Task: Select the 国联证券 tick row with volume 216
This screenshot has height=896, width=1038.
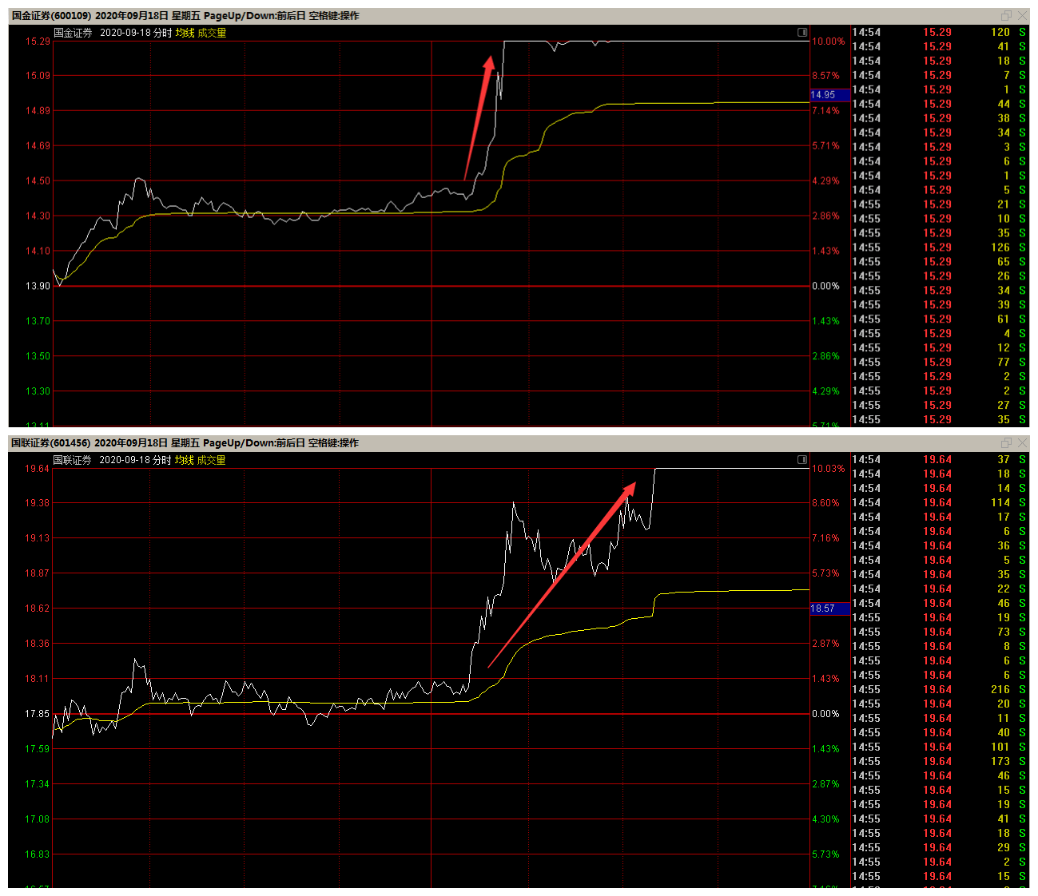Action: pos(940,689)
